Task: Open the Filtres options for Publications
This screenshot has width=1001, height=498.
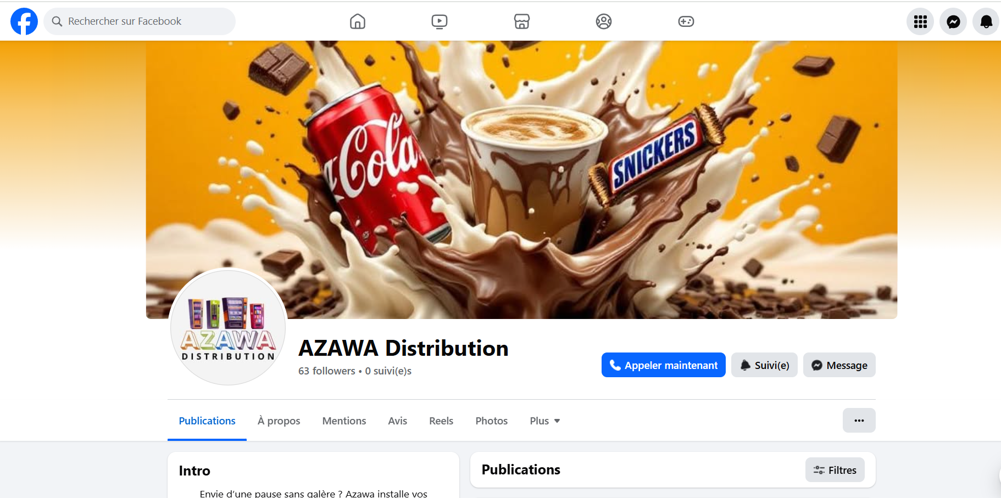Action: point(835,470)
